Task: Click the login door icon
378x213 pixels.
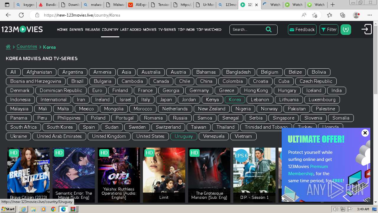Action: pyautogui.click(x=366, y=29)
